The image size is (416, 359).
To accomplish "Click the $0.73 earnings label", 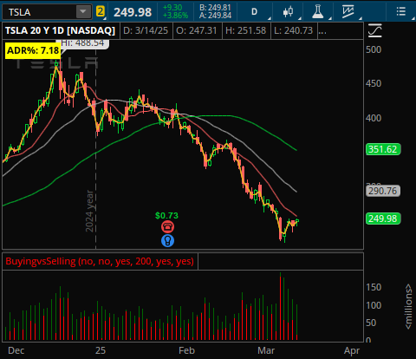I will click(x=166, y=216).
